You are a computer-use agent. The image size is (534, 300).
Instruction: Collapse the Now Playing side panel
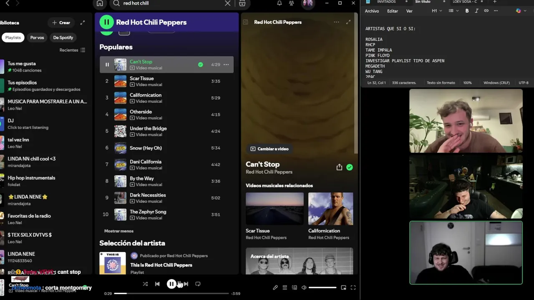click(x=246, y=22)
